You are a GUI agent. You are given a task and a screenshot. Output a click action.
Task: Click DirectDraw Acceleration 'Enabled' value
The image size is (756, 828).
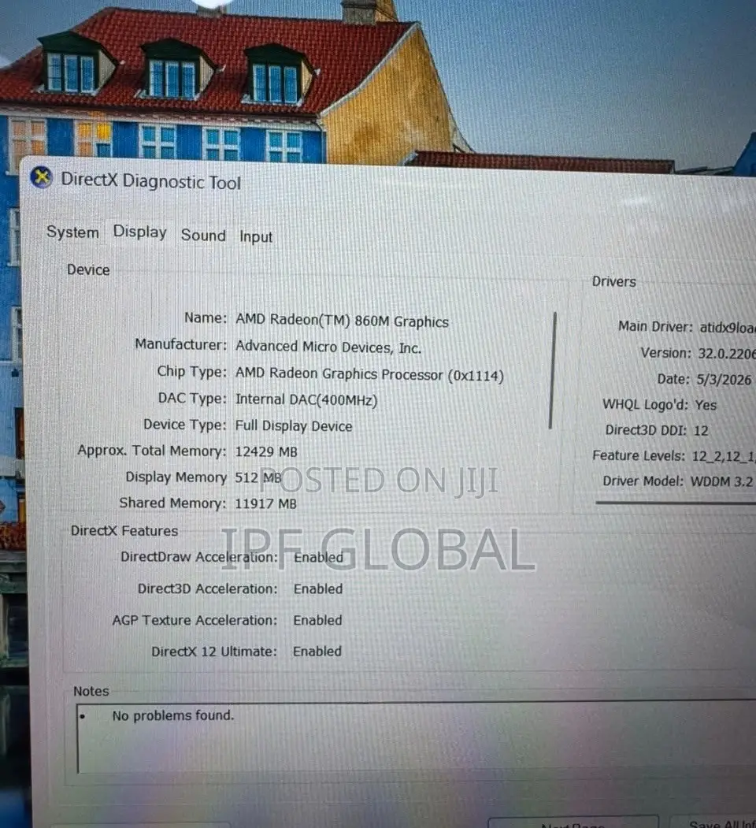(318, 557)
